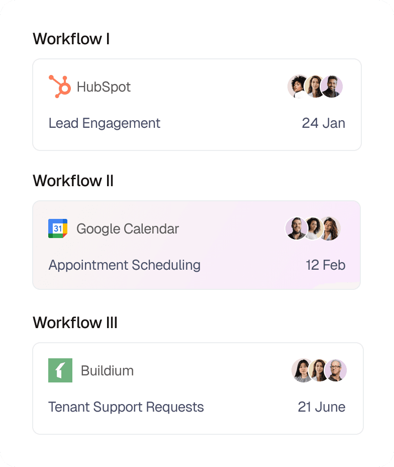
Task: Click the 24 Jan date
Action: tap(323, 123)
